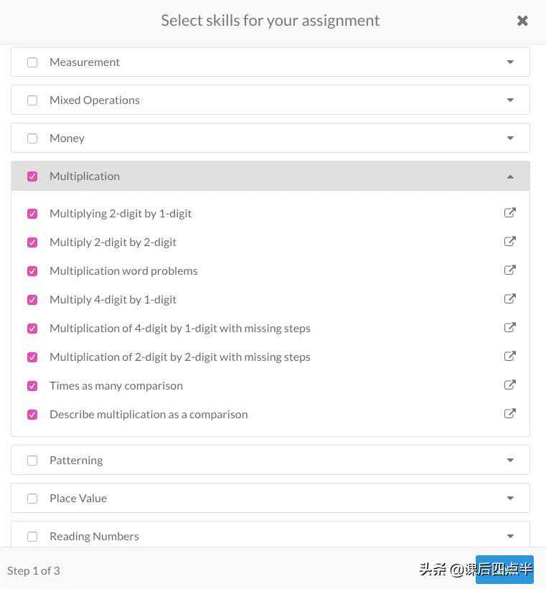Open external link for Times as many comparison
This screenshot has width=546, height=589.
point(510,385)
